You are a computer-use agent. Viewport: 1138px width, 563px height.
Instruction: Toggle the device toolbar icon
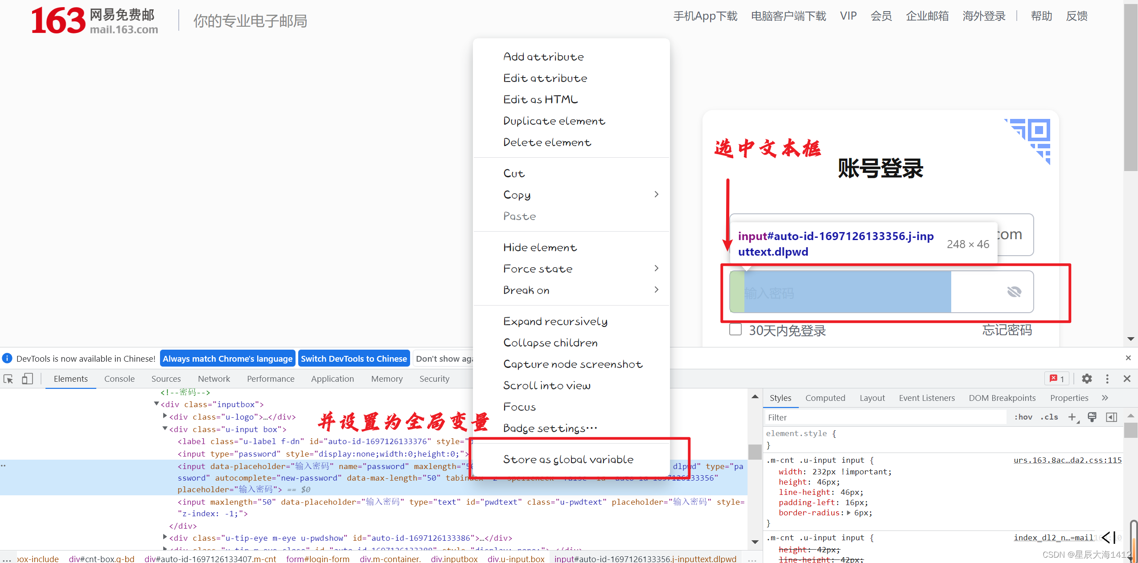click(x=27, y=379)
